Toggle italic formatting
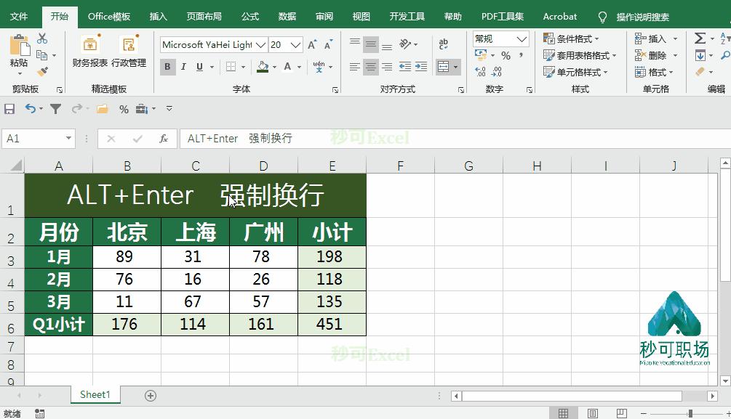The width and height of the screenshot is (731, 419). coord(184,66)
